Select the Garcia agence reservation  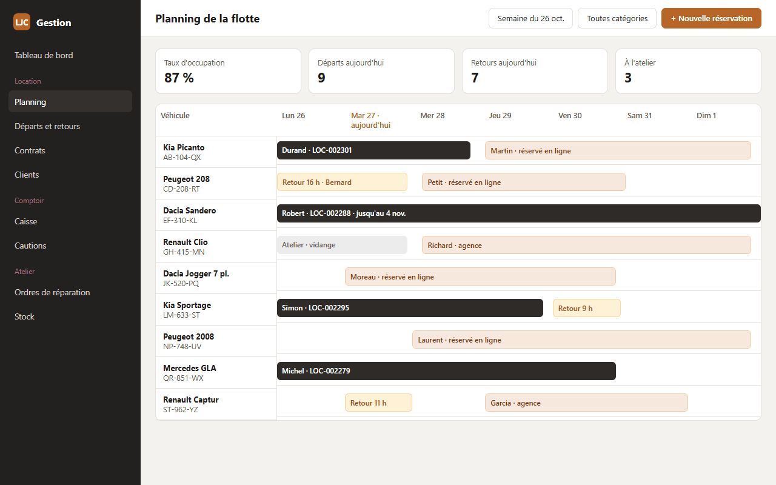tap(586, 403)
